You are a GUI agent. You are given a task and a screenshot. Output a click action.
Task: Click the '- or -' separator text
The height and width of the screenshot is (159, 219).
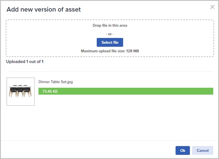(x=110, y=34)
